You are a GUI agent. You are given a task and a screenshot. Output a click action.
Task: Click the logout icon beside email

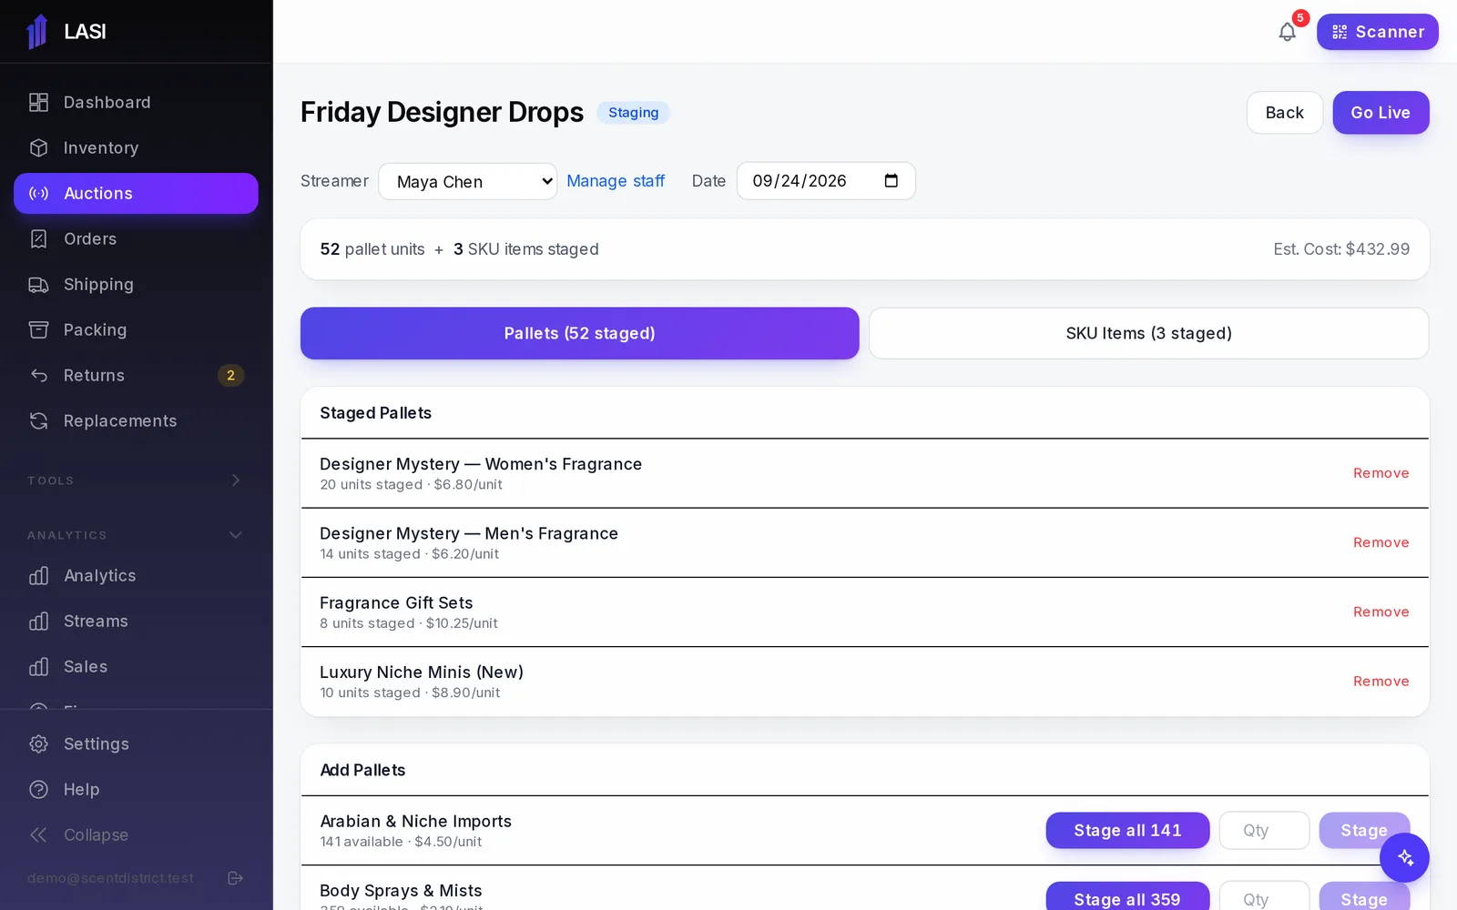tap(235, 878)
